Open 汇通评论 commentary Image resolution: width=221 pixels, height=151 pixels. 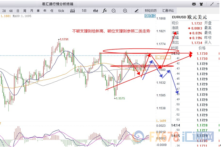[x=168, y=11]
